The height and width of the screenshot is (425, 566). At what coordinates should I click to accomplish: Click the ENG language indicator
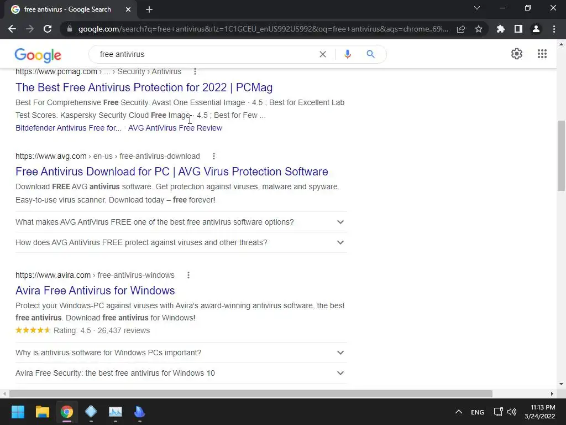pos(477,412)
